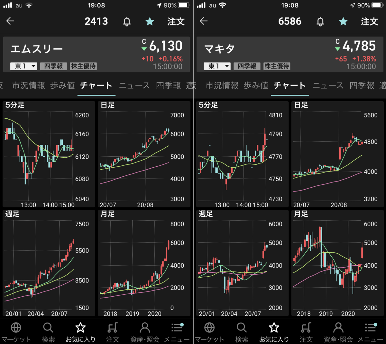Open the 5分足 chart for エムスリー
The width and height of the screenshot is (386, 344).
pyautogui.click(x=49, y=154)
